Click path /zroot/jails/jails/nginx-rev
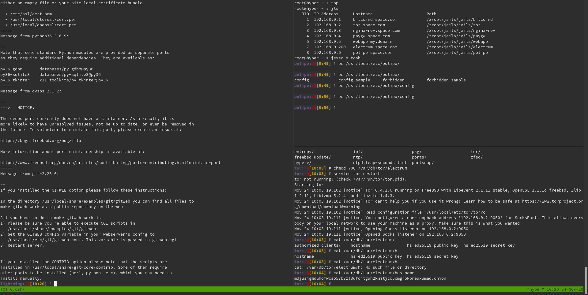This screenshot has width=588, height=295. tap(461, 31)
